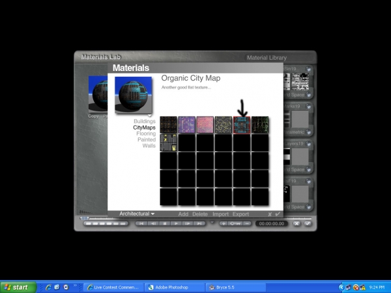This screenshot has height=293, width=391.
Task: Select the CityMaps category
Action: [x=144, y=128]
